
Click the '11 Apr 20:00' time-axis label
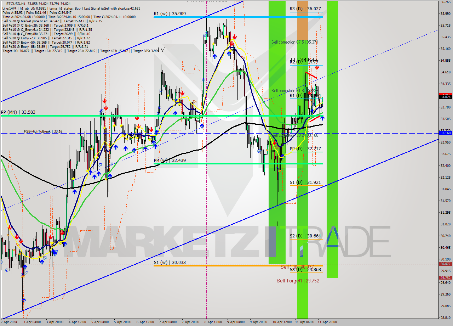coord(327,322)
